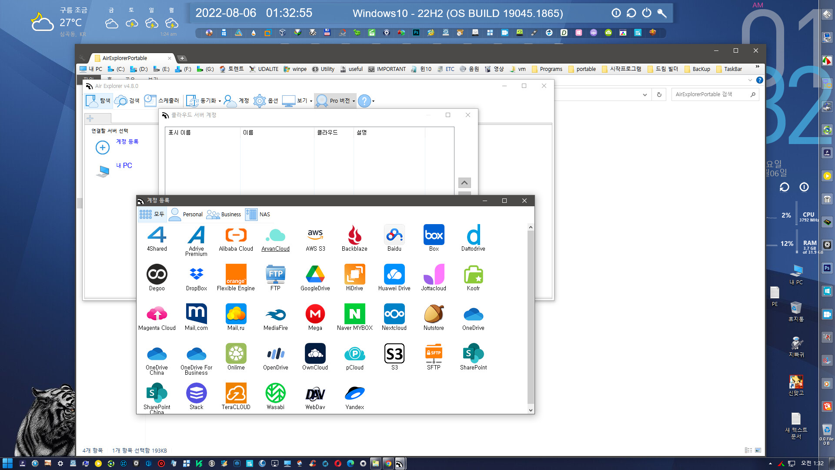
Task: Open the Programs bookmark folder
Action: [x=547, y=69]
